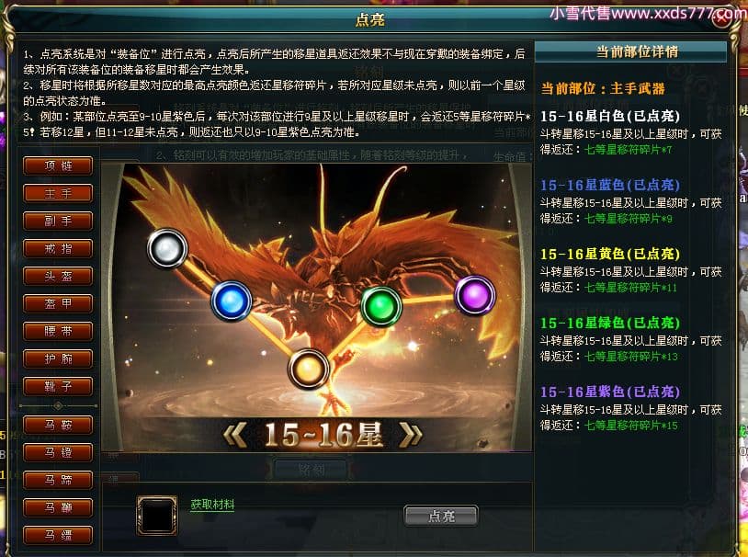
Task: Click the white star orb
Action: pos(167,249)
